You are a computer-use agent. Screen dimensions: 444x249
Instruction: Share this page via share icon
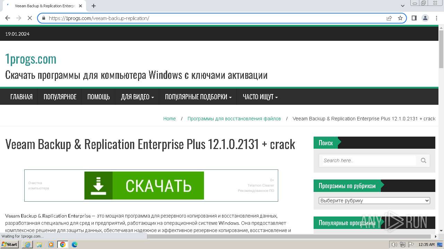click(x=389, y=18)
